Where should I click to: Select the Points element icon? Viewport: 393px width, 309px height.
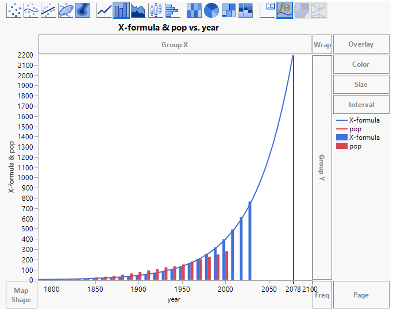(x=14, y=10)
